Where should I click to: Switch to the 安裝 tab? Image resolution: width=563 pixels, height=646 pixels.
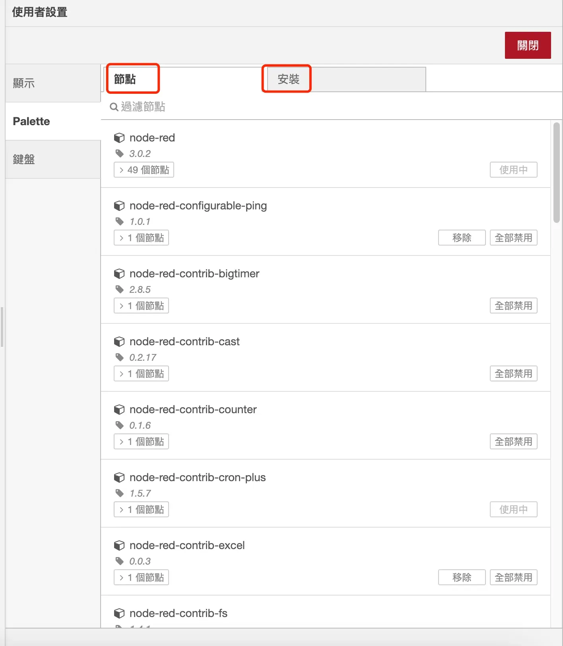coord(346,79)
